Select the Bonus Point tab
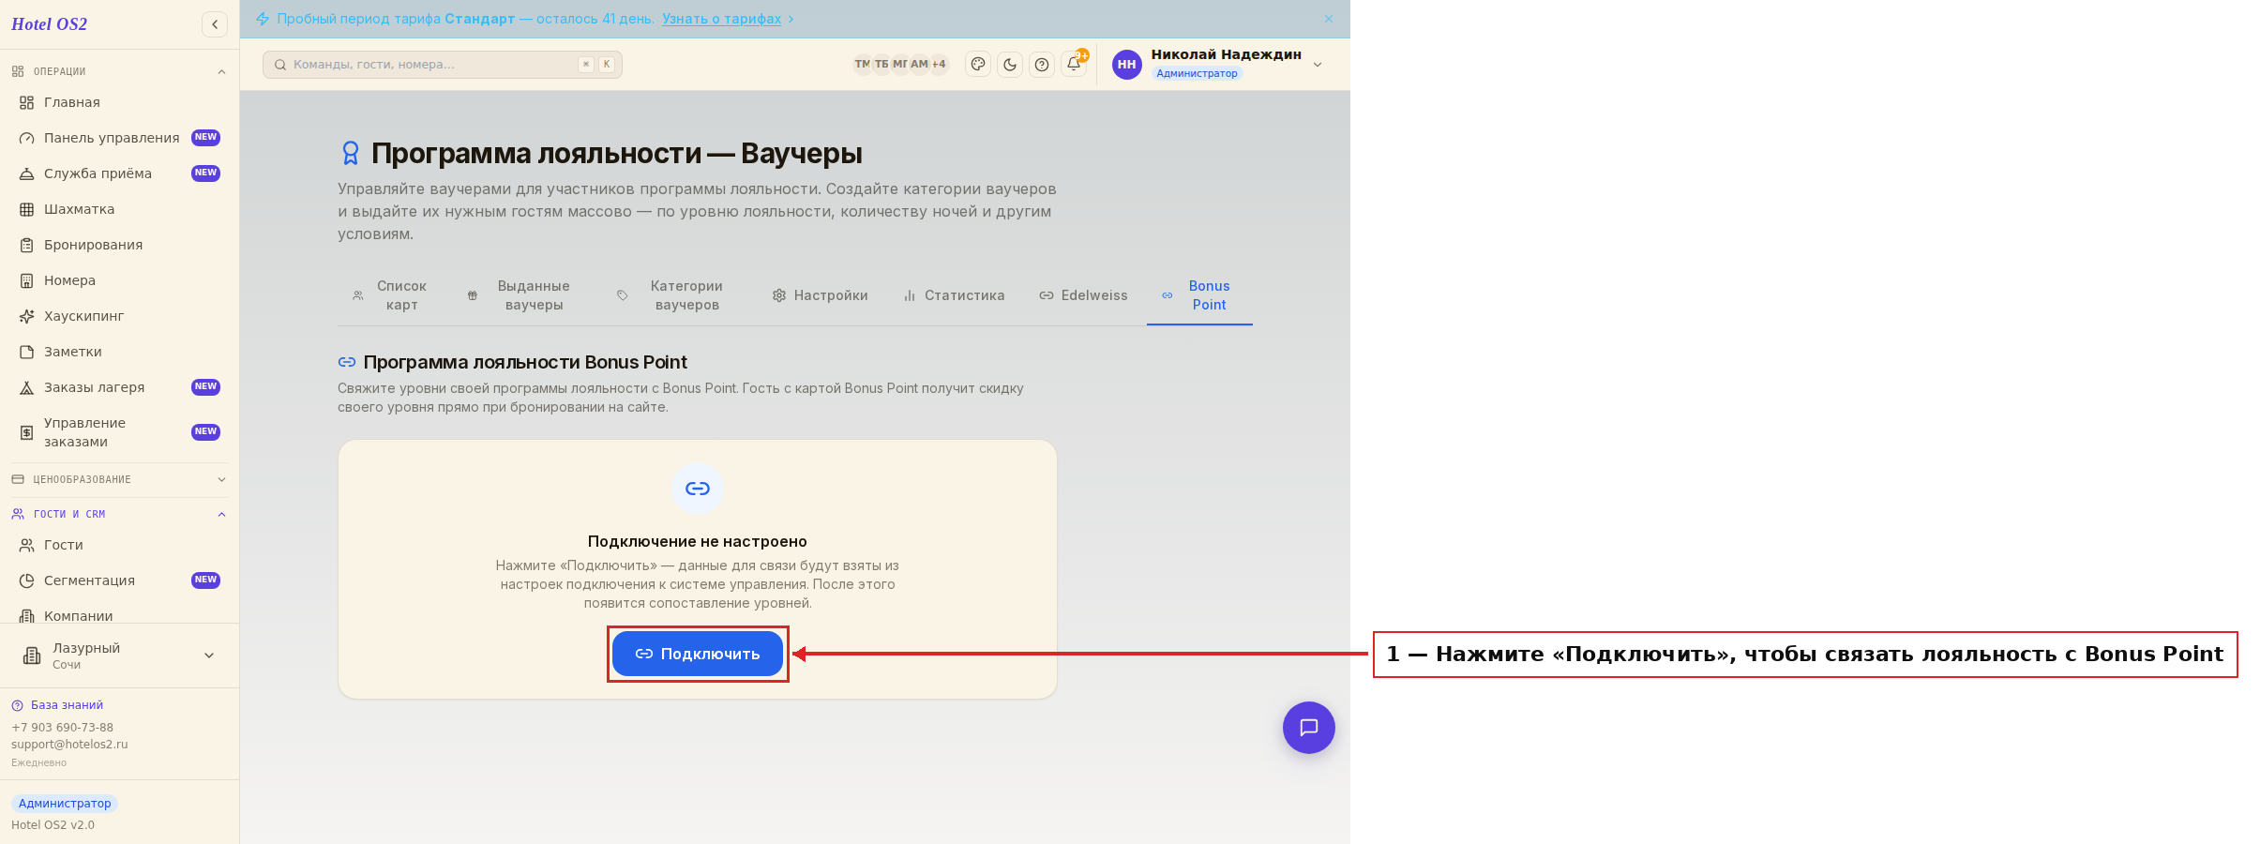The image size is (2260, 844). click(1199, 295)
